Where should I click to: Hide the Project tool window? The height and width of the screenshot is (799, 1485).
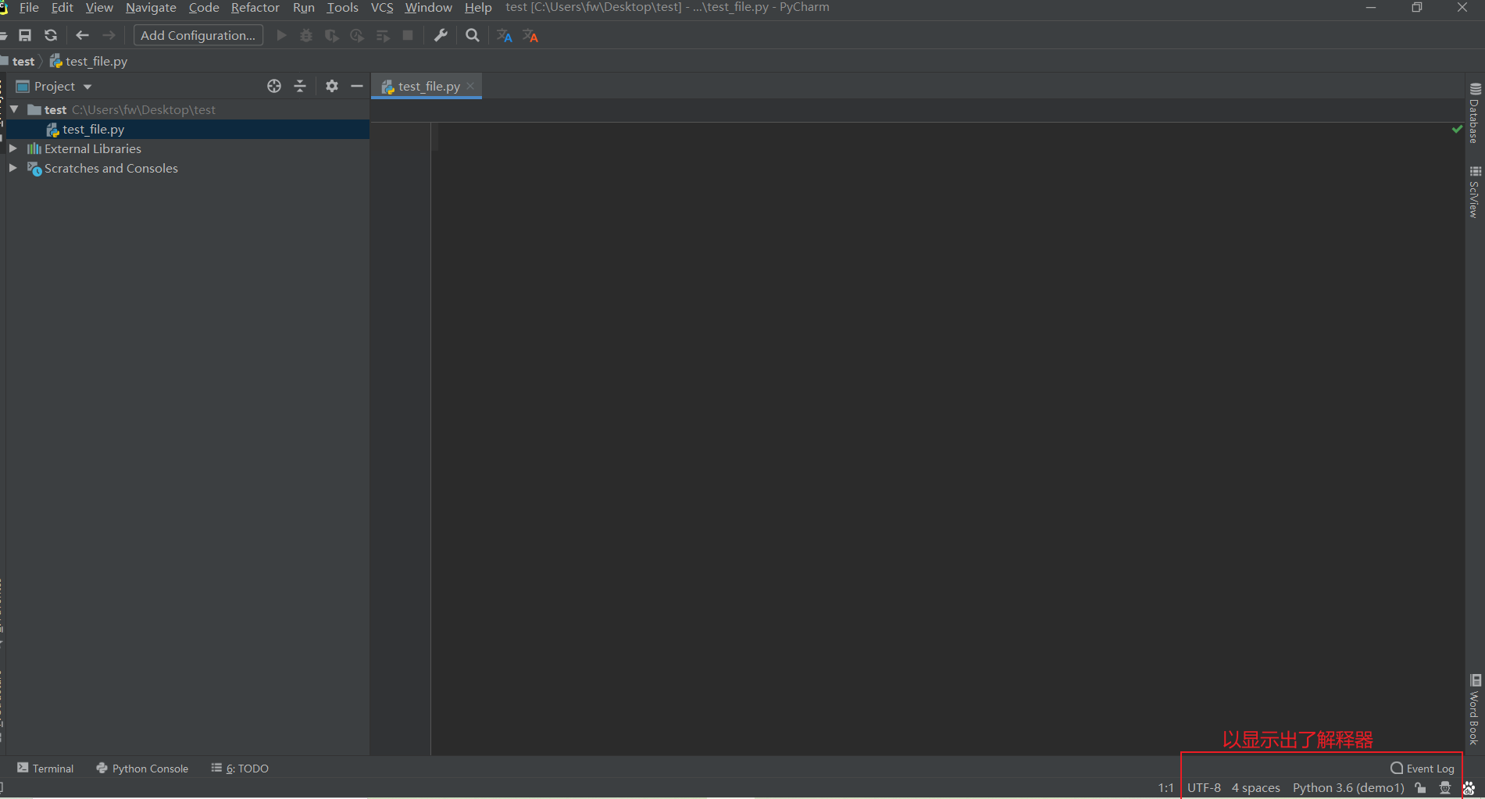pyautogui.click(x=357, y=87)
